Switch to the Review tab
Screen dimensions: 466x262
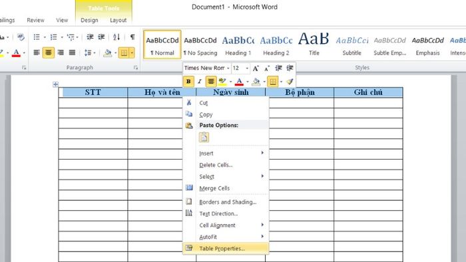coord(35,20)
